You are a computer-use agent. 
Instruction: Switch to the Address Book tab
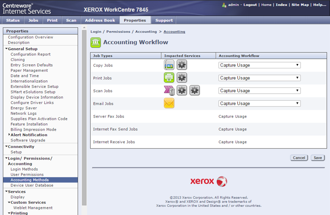click(100, 20)
